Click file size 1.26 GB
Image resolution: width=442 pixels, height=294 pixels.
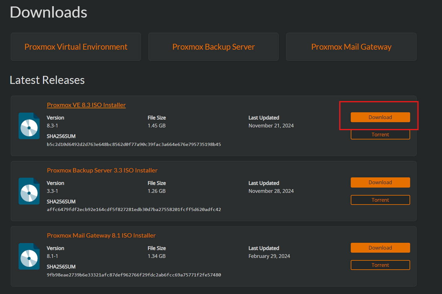pyautogui.click(x=157, y=191)
